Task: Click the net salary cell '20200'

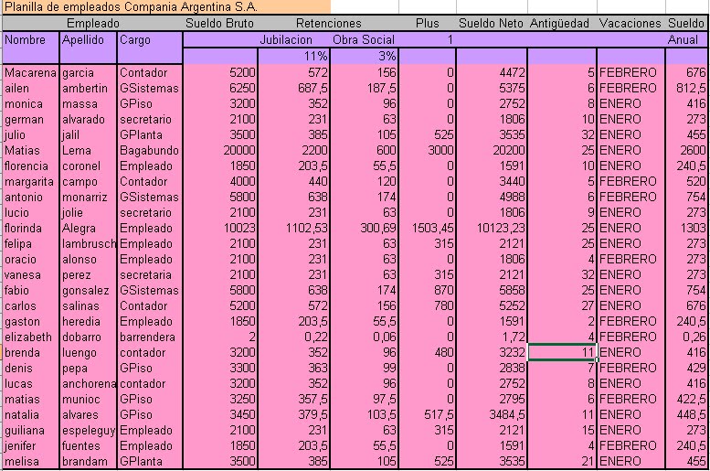Action: tap(492, 150)
